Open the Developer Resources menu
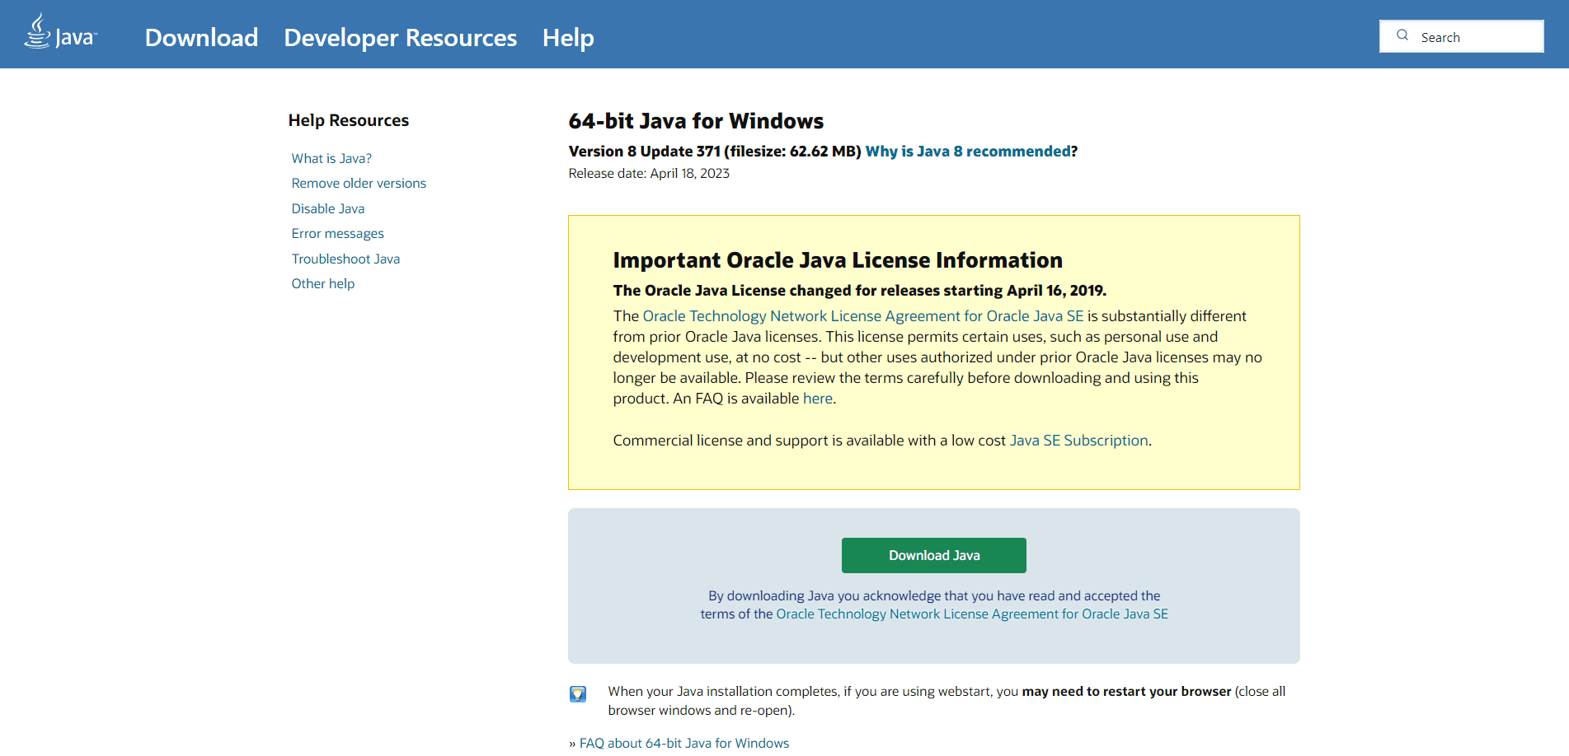1569x756 pixels. tap(401, 37)
